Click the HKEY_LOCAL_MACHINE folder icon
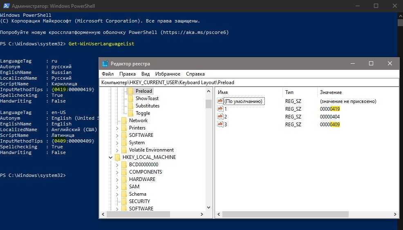 pos(118,157)
